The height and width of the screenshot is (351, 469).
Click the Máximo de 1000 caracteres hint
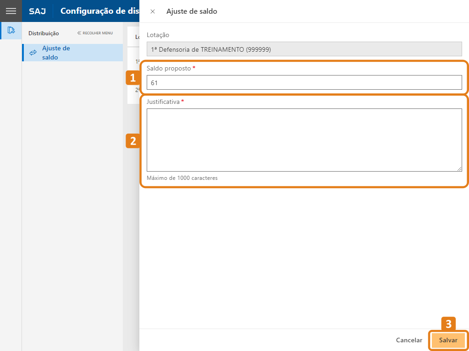[182, 178]
